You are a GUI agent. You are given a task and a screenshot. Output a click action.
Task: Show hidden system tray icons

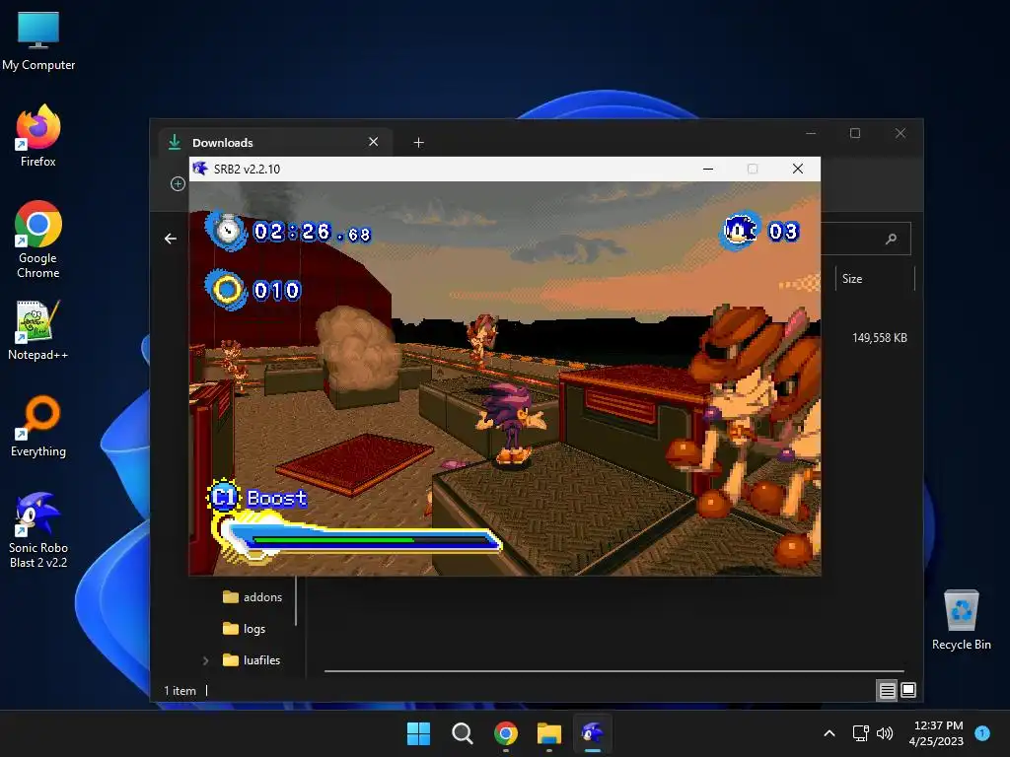(x=830, y=733)
